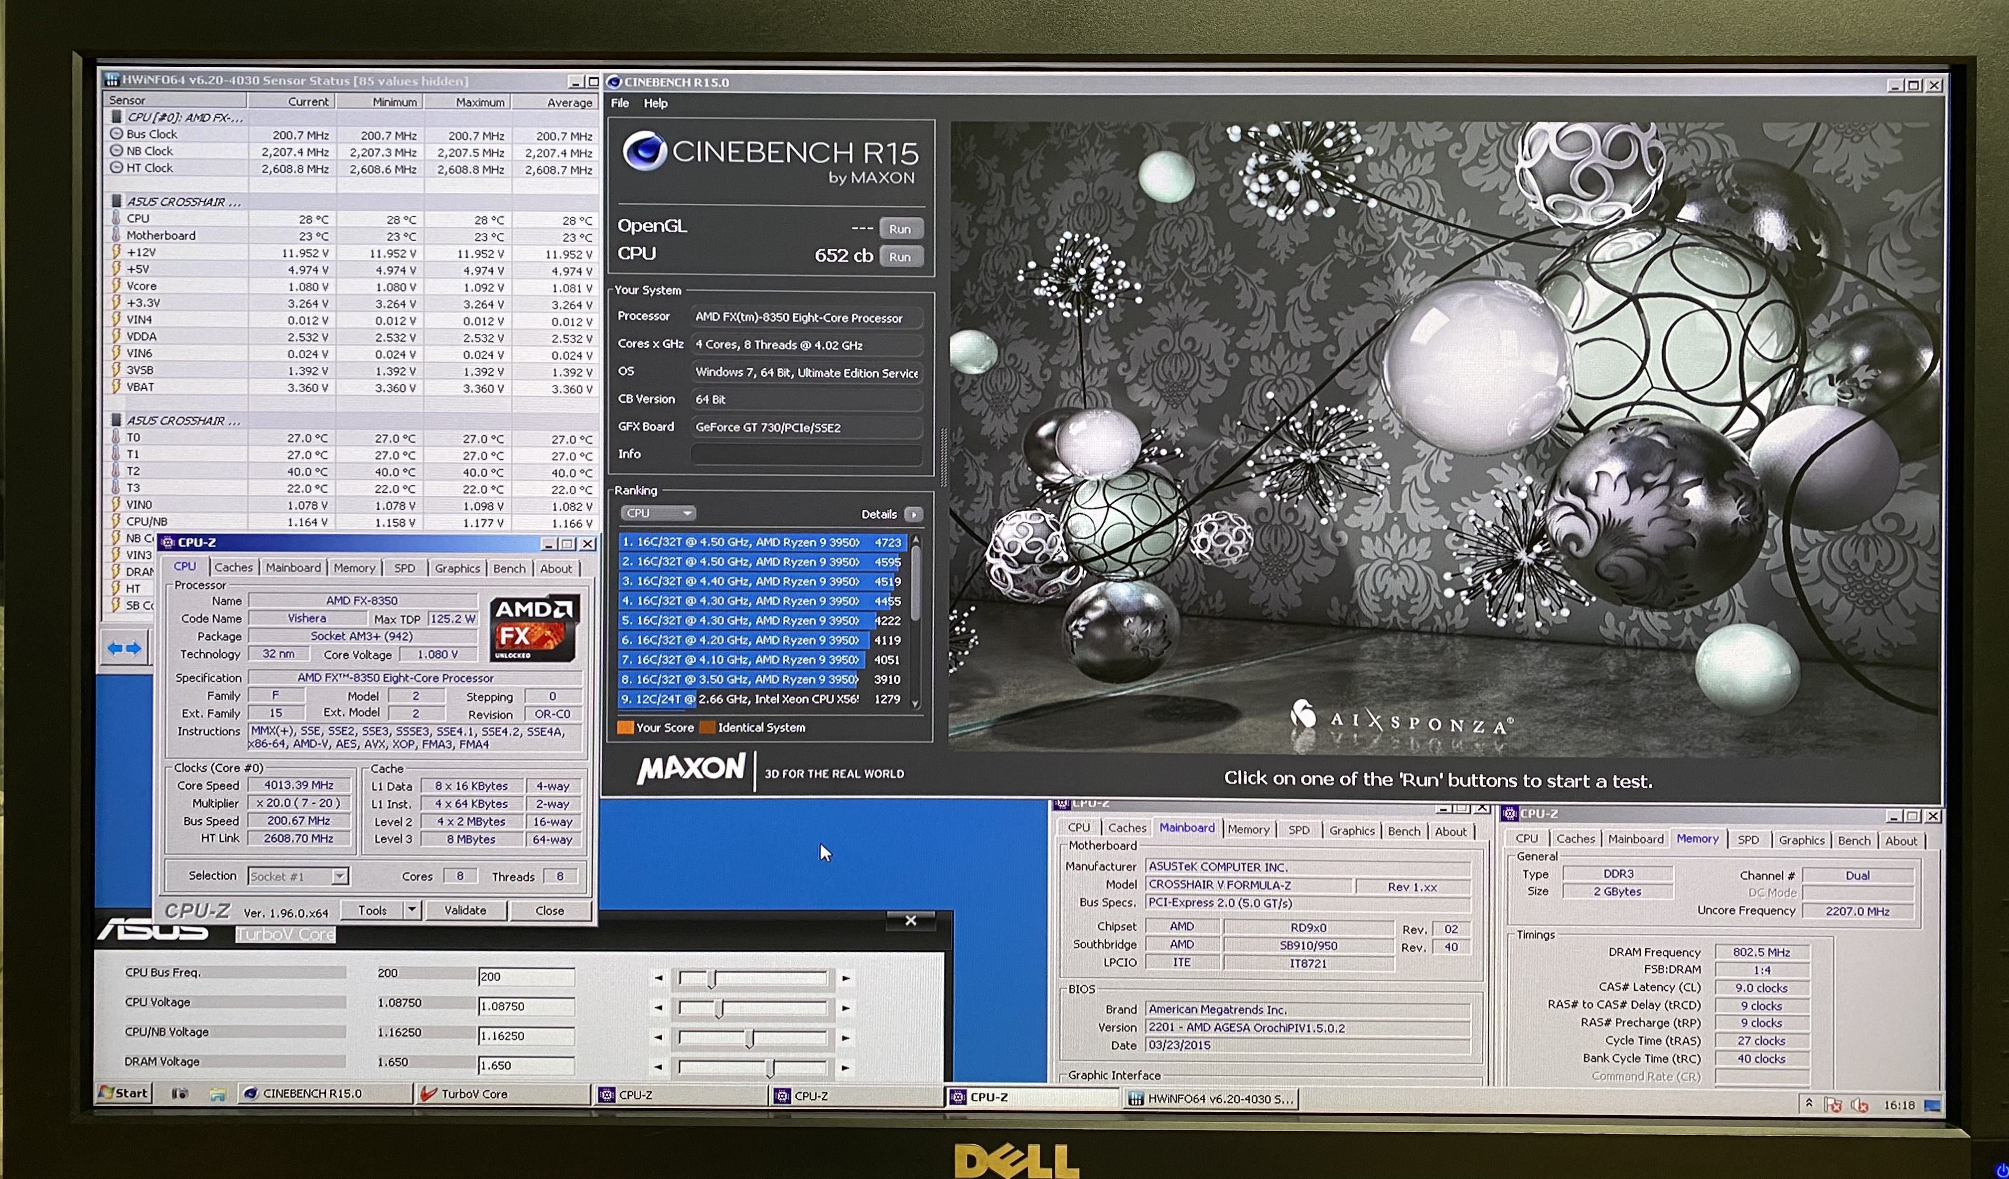2009x1179 pixels.
Task: Select ranking entry 9 Intel Xeon 1279
Action: pyautogui.click(x=762, y=699)
